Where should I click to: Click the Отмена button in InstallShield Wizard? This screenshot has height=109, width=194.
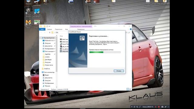[119, 71]
